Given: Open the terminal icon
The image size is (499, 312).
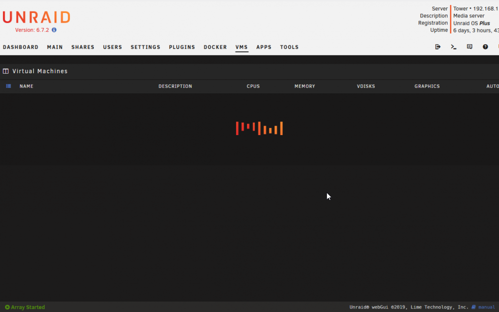Looking at the screenshot, I should coord(454,47).
